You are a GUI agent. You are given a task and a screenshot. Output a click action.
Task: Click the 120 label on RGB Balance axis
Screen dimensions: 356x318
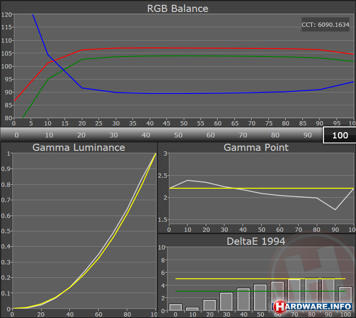(x=6, y=14)
